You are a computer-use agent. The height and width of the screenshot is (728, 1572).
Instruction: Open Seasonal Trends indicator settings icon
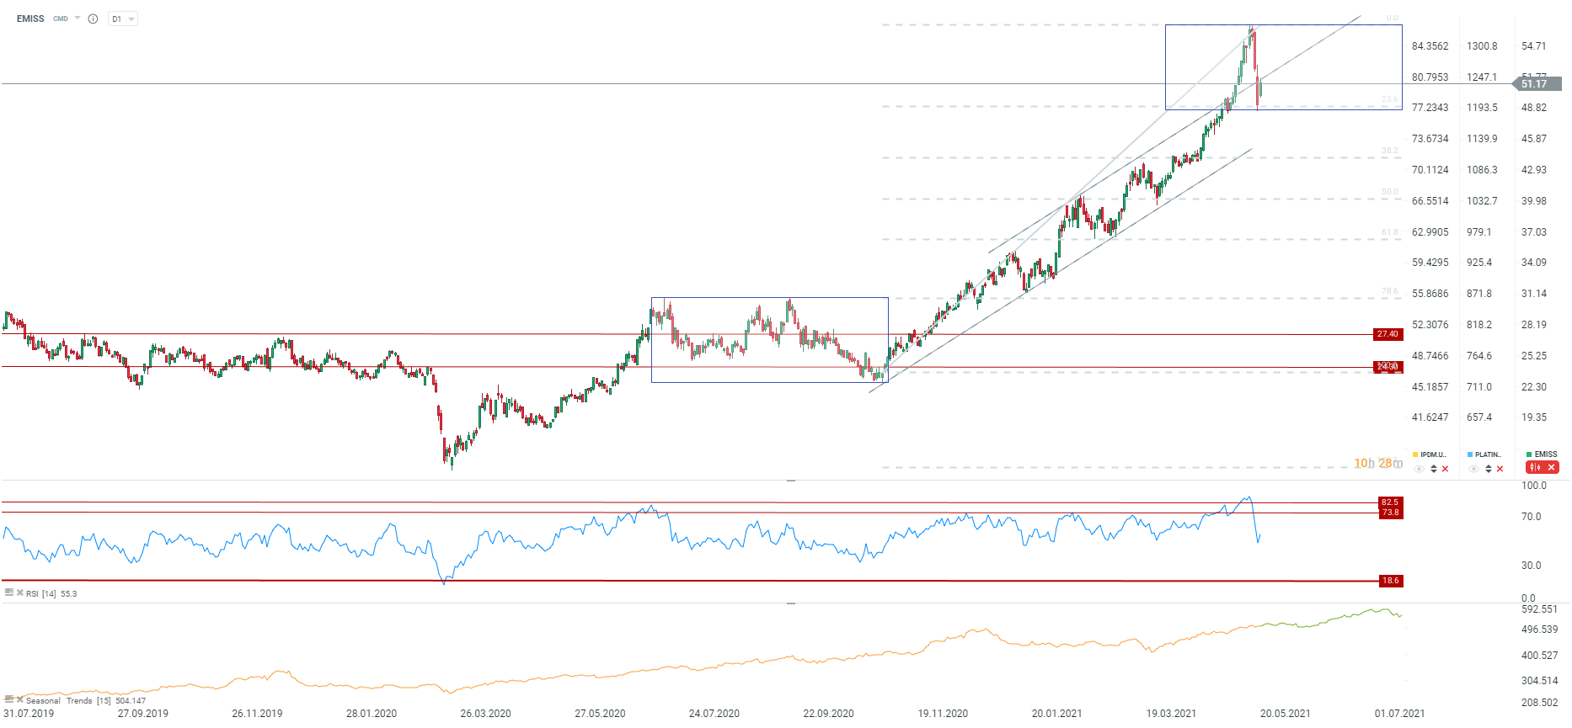[x=9, y=699]
